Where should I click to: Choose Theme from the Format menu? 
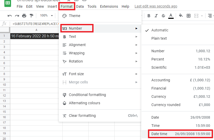(100, 16)
